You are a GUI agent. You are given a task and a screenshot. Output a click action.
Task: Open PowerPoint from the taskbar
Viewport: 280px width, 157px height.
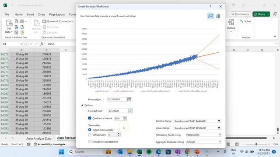point(197,152)
